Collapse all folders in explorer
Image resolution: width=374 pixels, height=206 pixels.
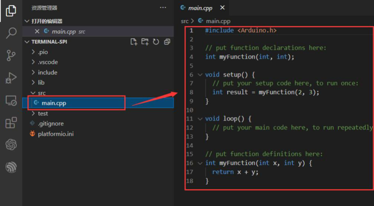click(167, 42)
